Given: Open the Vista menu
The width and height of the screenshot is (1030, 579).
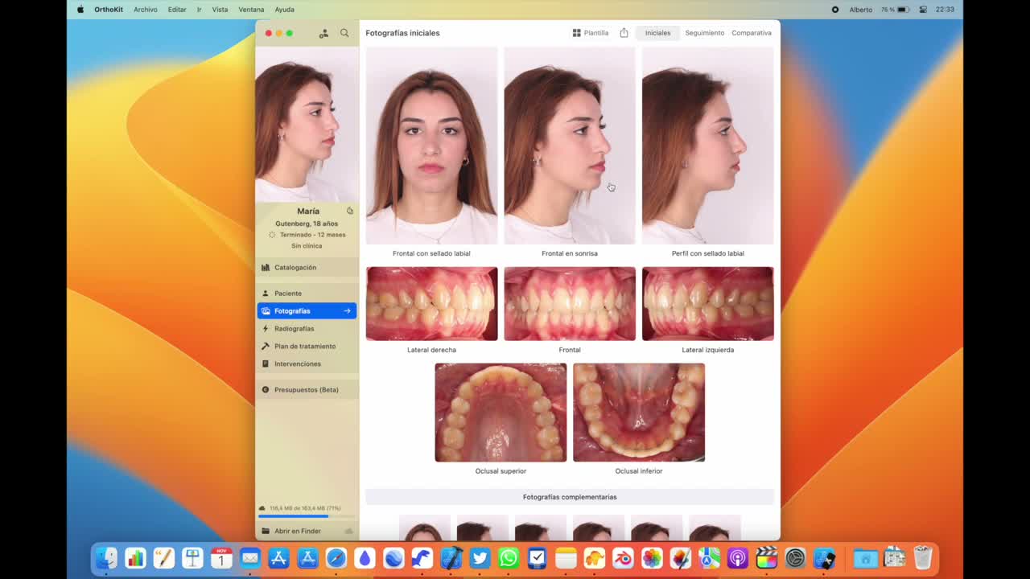Looking at the screenshot, I should click(220, 10).
